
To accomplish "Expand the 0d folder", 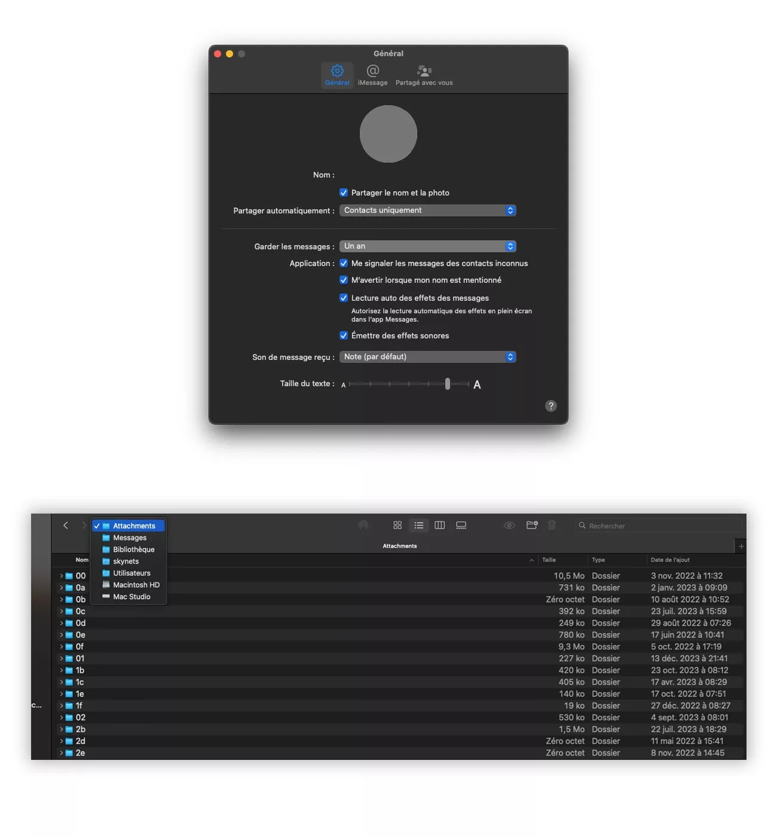I will 61,623.
